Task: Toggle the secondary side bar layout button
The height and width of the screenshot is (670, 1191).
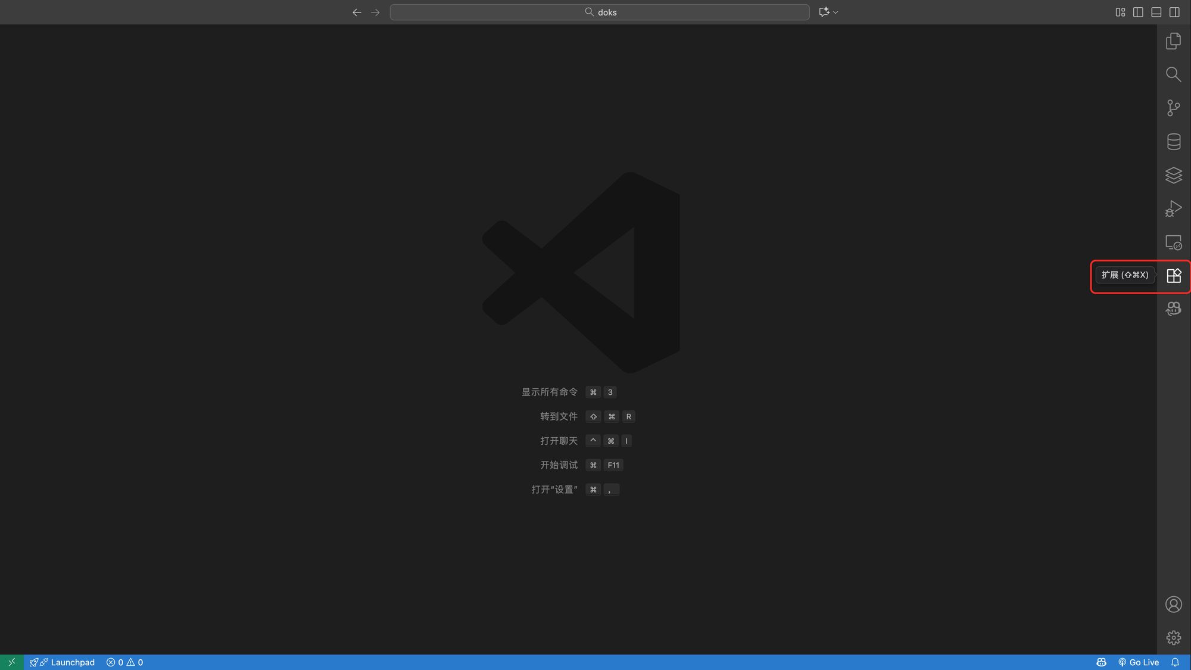Action: (1174, 12)
